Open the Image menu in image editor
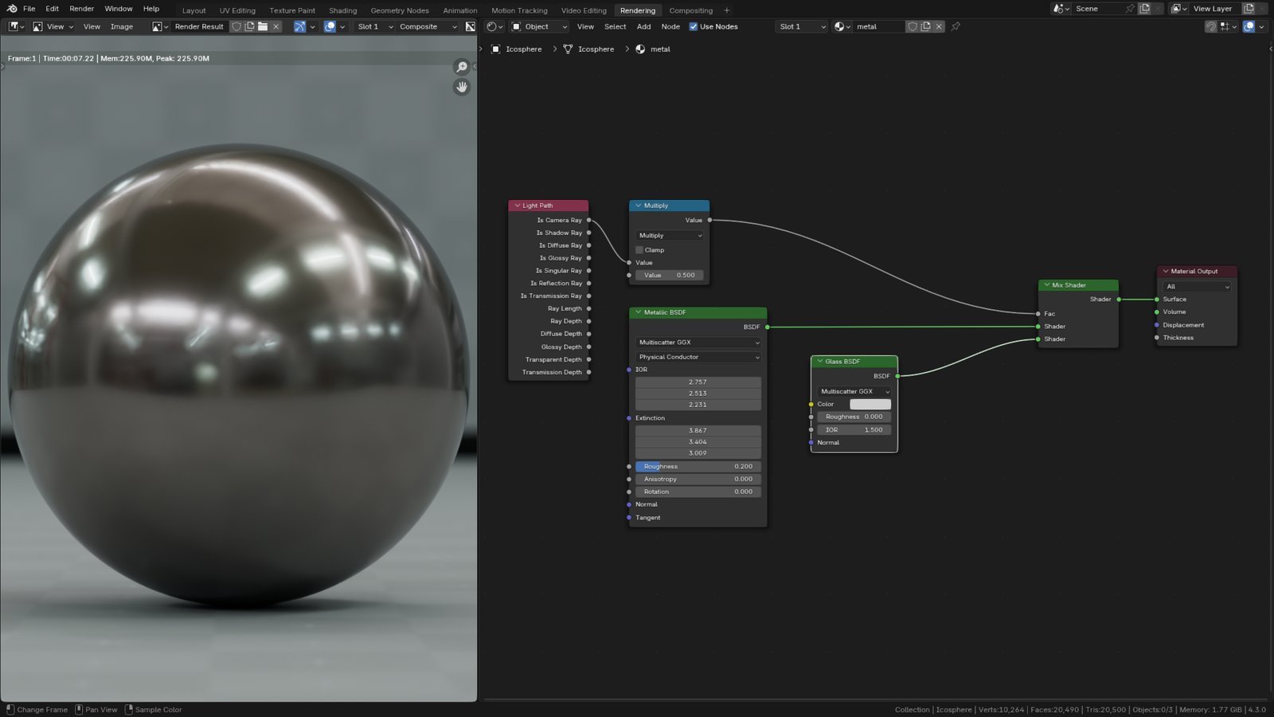 (122, 26)
